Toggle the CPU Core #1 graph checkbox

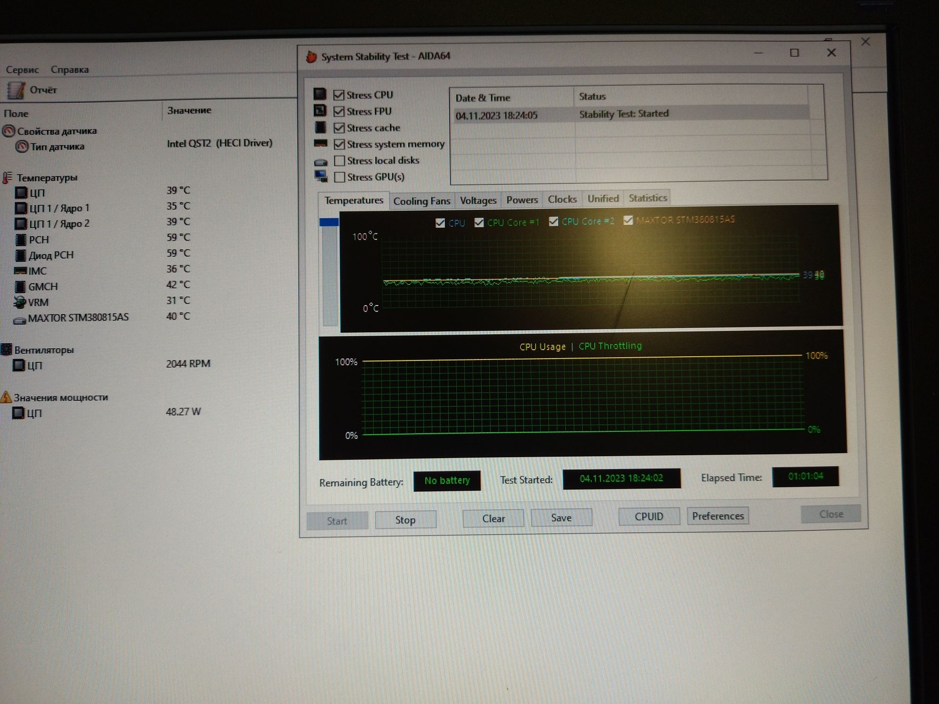tap(479, 222)
